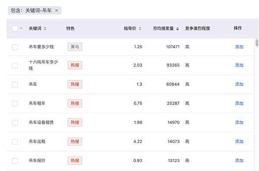Click the 指导价 column header label
The image size is (259, 171).
click(x=130, y=28)
